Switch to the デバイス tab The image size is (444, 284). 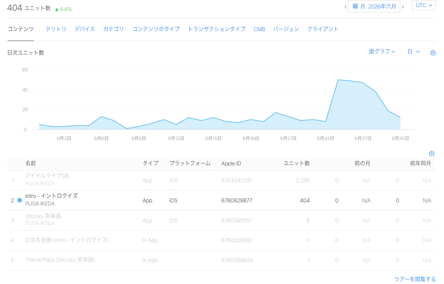[x=85, y=29]
